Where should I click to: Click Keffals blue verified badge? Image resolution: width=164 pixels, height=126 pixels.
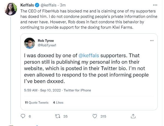[x=37, y=5]
